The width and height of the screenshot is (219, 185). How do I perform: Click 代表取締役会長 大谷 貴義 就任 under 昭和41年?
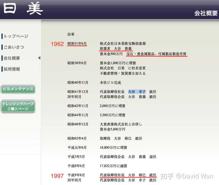pos(128,97)
